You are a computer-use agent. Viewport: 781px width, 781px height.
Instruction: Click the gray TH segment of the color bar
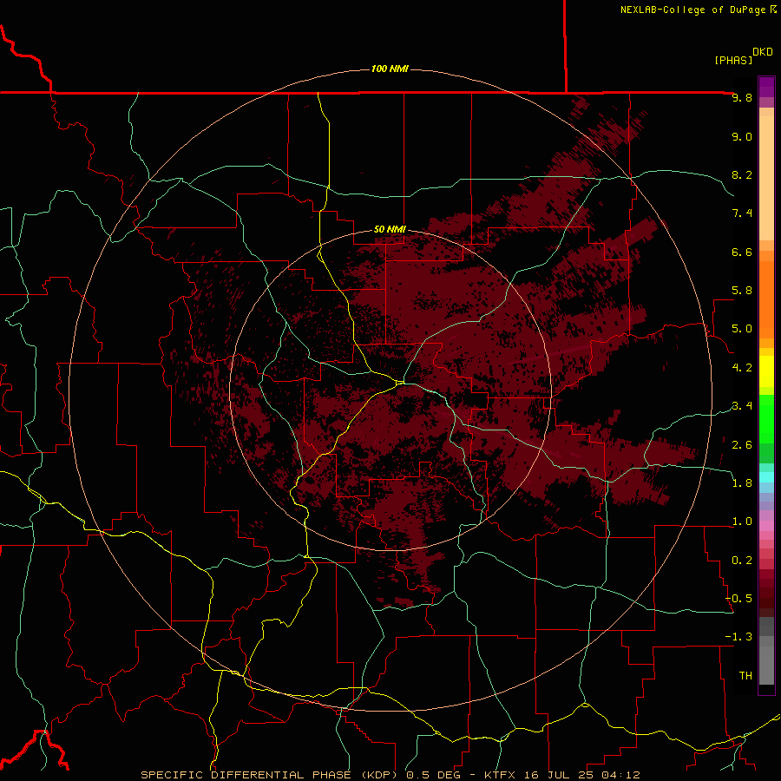[x=766, y=666]
